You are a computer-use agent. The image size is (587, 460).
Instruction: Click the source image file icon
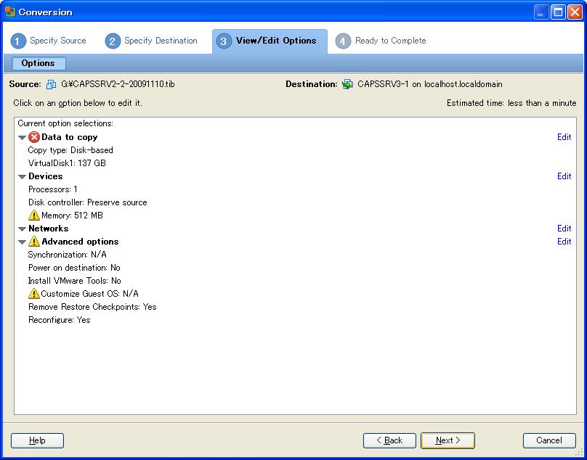[x=52, y=84]
